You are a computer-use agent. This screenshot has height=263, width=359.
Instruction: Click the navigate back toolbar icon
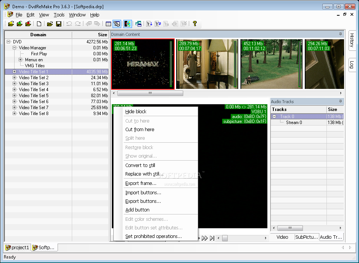pos(89,24)
